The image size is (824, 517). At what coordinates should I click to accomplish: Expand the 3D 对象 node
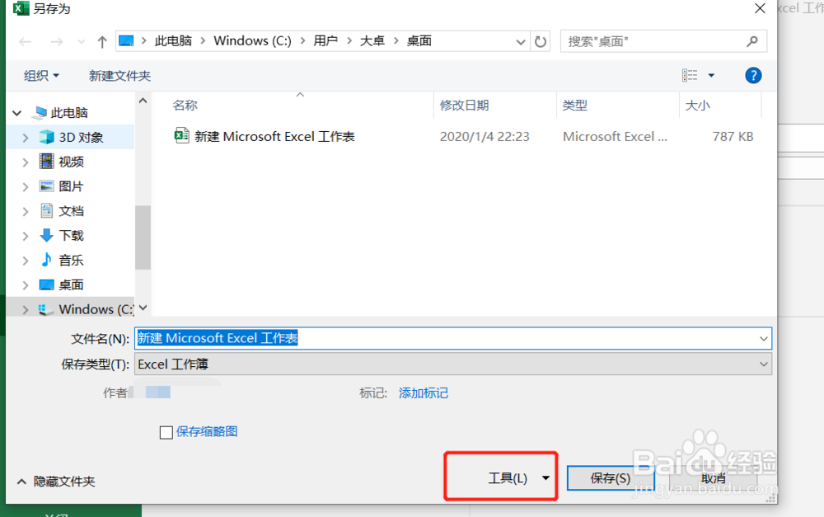[26, 138]
